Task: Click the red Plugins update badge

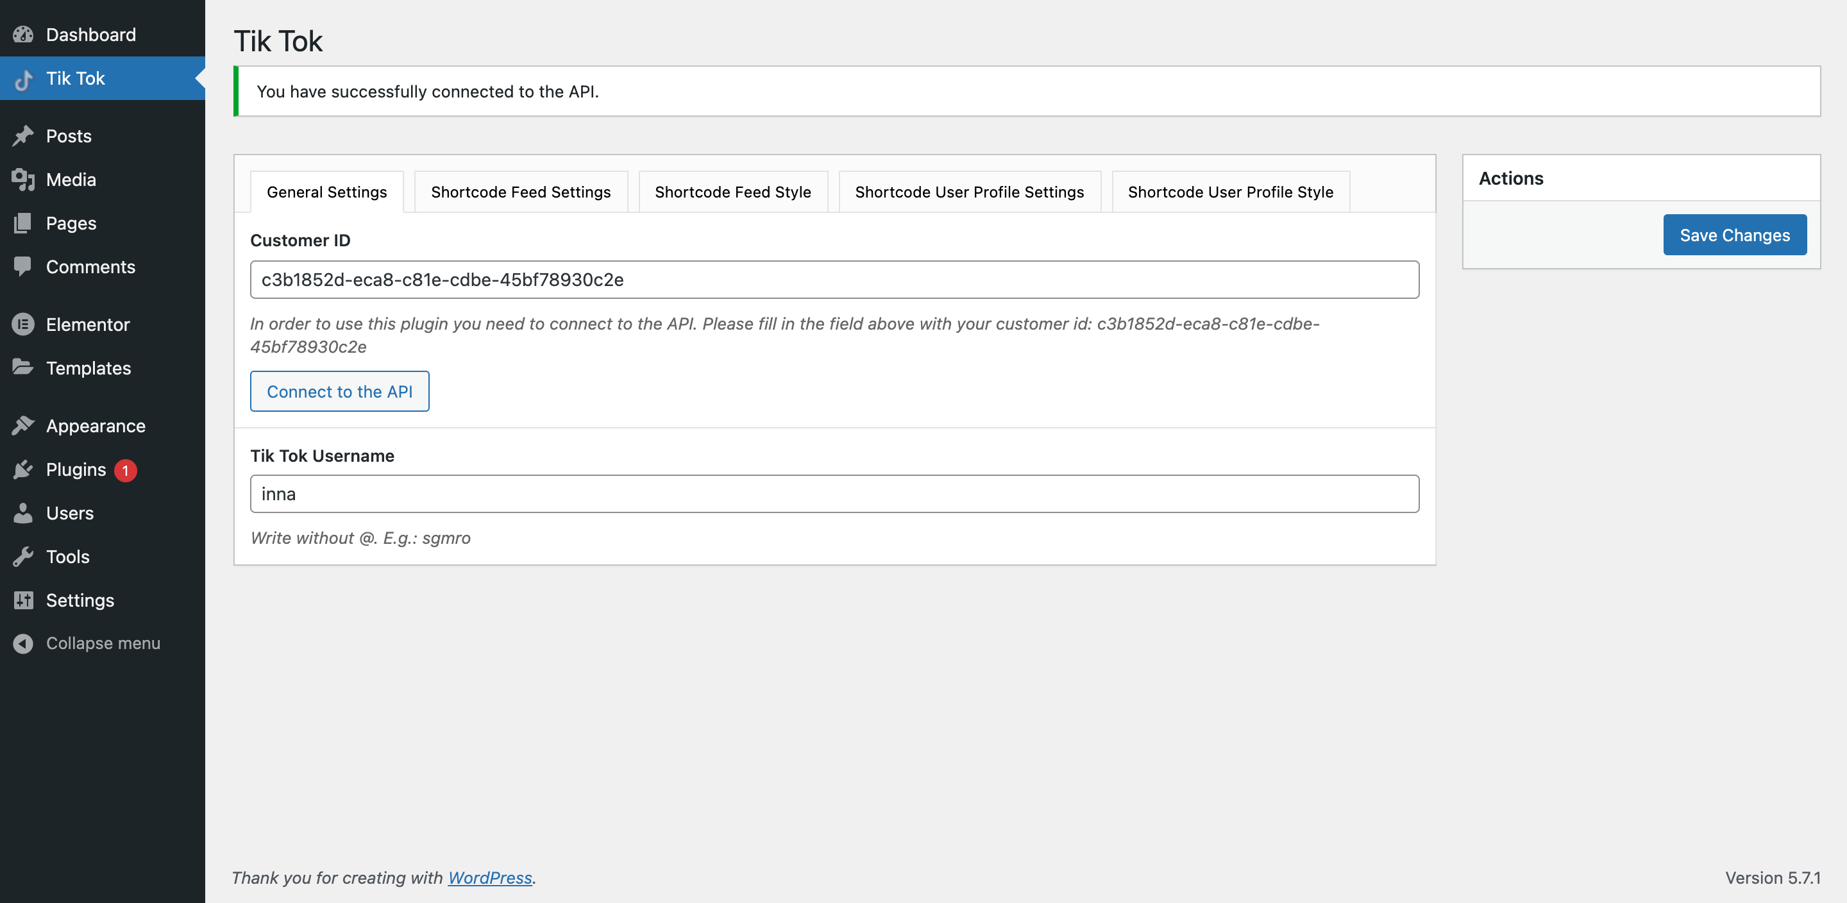Action: coord(126,470)
